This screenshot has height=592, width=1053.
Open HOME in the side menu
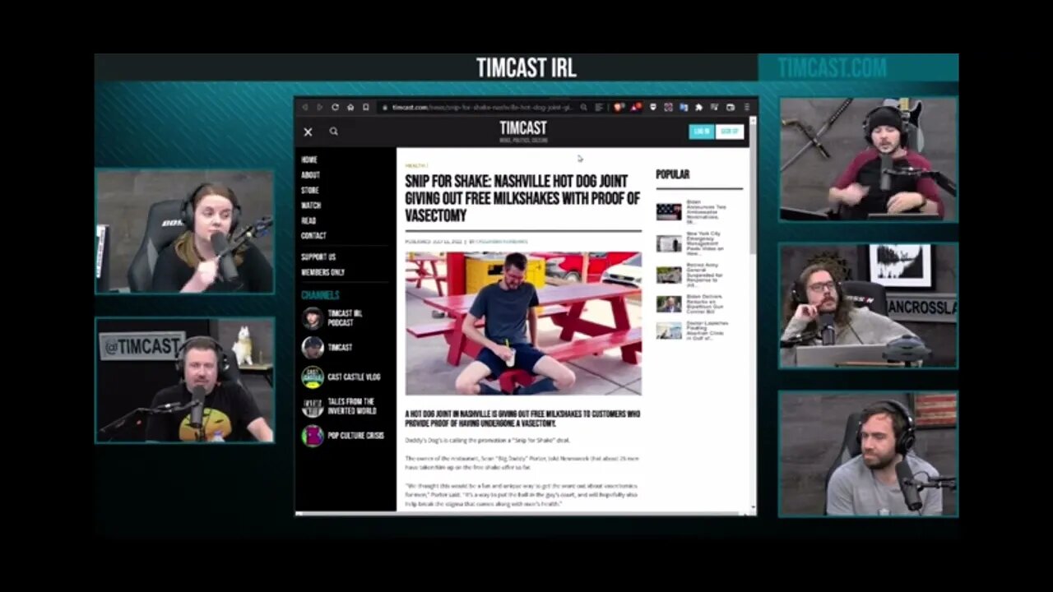coord(309,160)
